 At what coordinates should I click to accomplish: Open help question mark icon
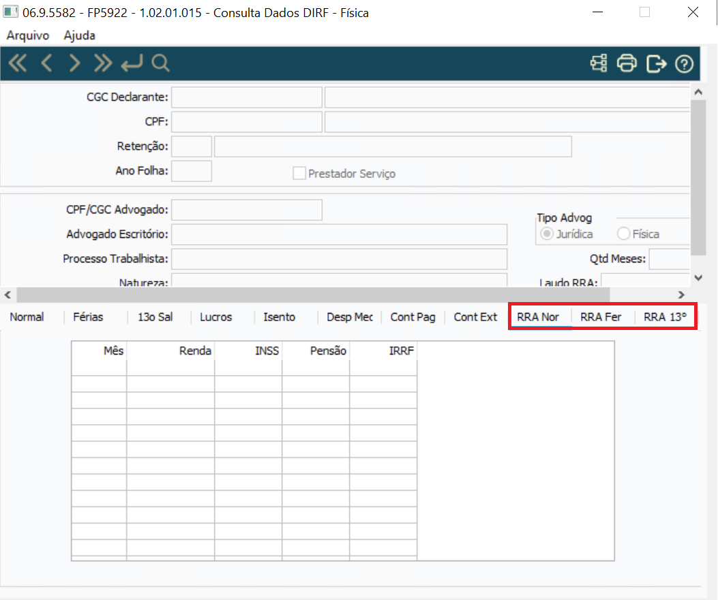click(x=684, y=63)
